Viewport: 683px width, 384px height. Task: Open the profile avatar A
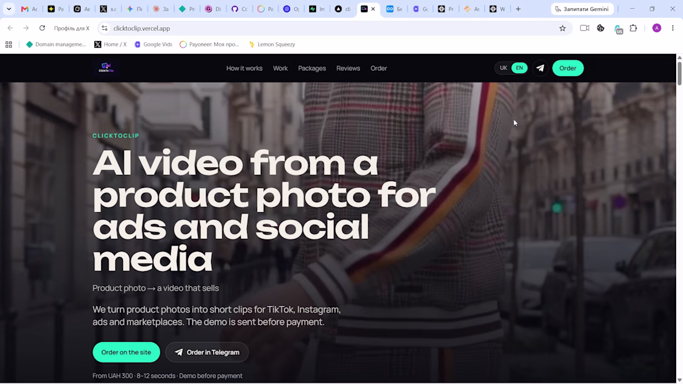pyautogui.click(x=656, y=29)
